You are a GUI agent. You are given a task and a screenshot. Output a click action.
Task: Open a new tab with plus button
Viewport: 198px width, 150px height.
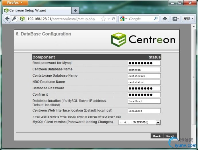[75, 10]
